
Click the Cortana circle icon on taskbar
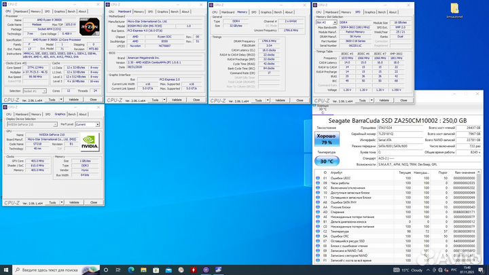(106, 270)
